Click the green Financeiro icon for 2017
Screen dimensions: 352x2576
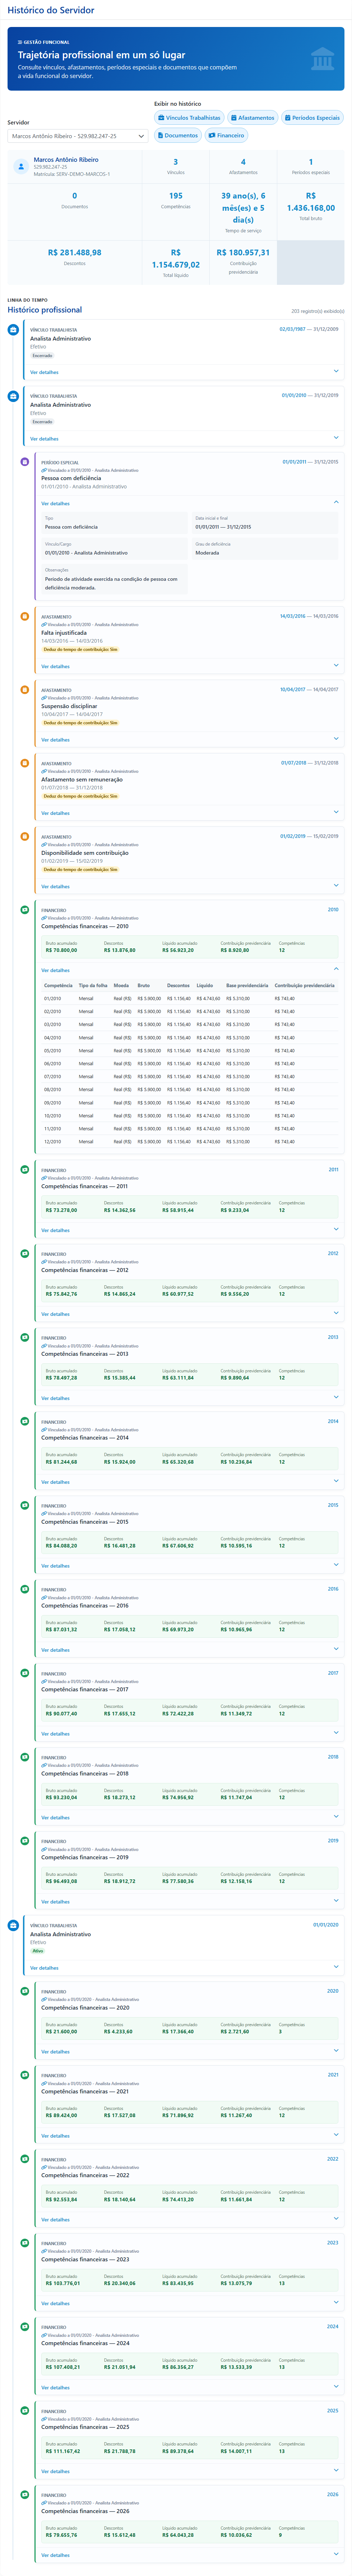(25, 1673)
